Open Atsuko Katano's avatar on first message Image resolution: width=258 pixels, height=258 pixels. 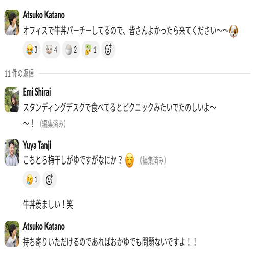point(12,22)
